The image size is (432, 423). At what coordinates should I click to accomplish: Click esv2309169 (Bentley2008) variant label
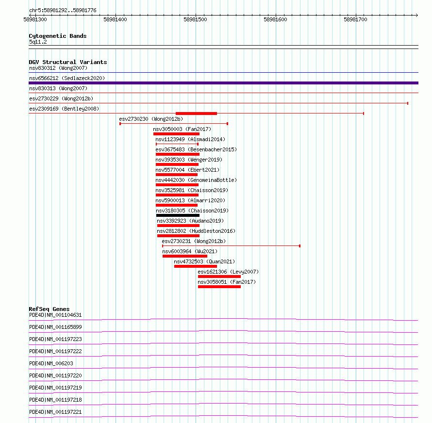(64, 109)
